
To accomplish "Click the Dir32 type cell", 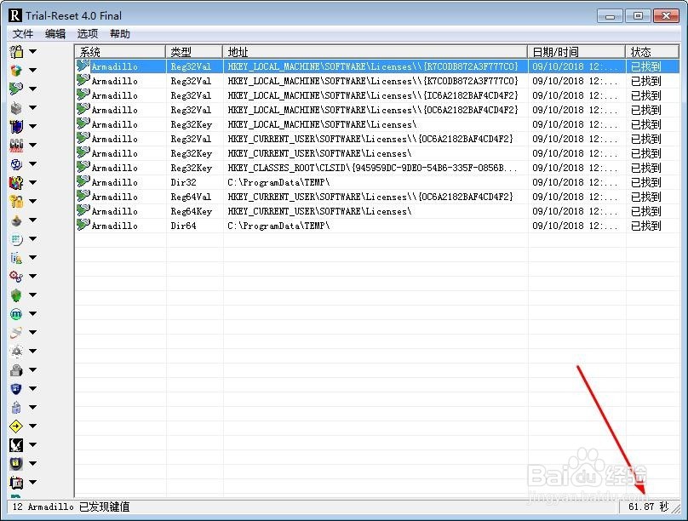I will pos(183,182).
